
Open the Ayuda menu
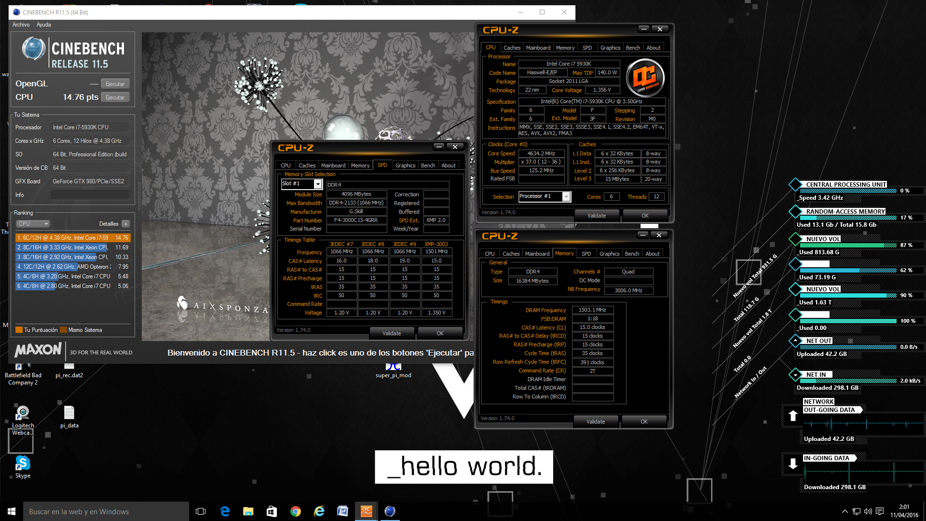pyautogui.click(x=43, y=25)
